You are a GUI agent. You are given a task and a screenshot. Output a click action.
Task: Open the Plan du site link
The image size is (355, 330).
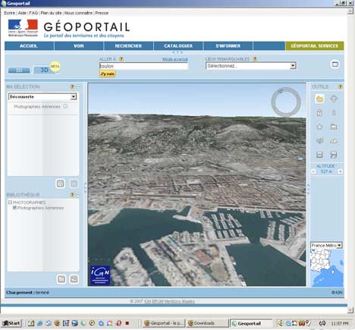click(51, 13)
